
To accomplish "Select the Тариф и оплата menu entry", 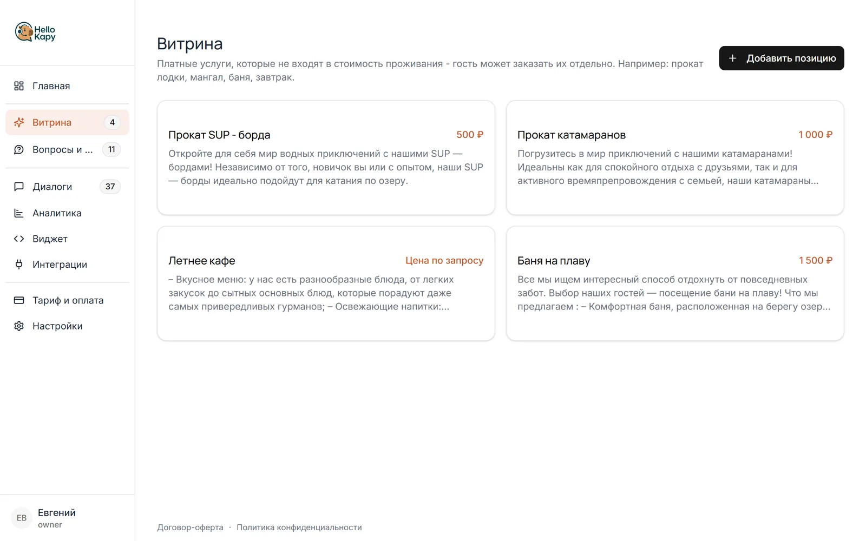I will pyautogui.click(x=67, y=300).
